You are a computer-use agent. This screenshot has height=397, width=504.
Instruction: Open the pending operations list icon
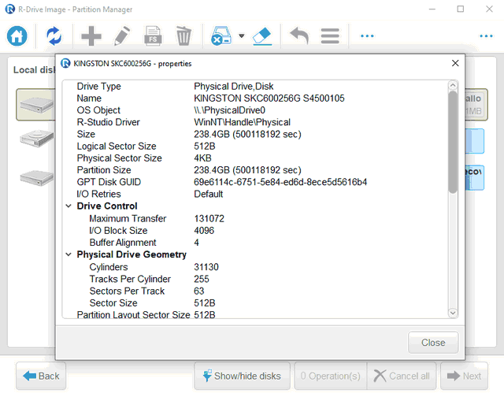(x=330, y=35)
